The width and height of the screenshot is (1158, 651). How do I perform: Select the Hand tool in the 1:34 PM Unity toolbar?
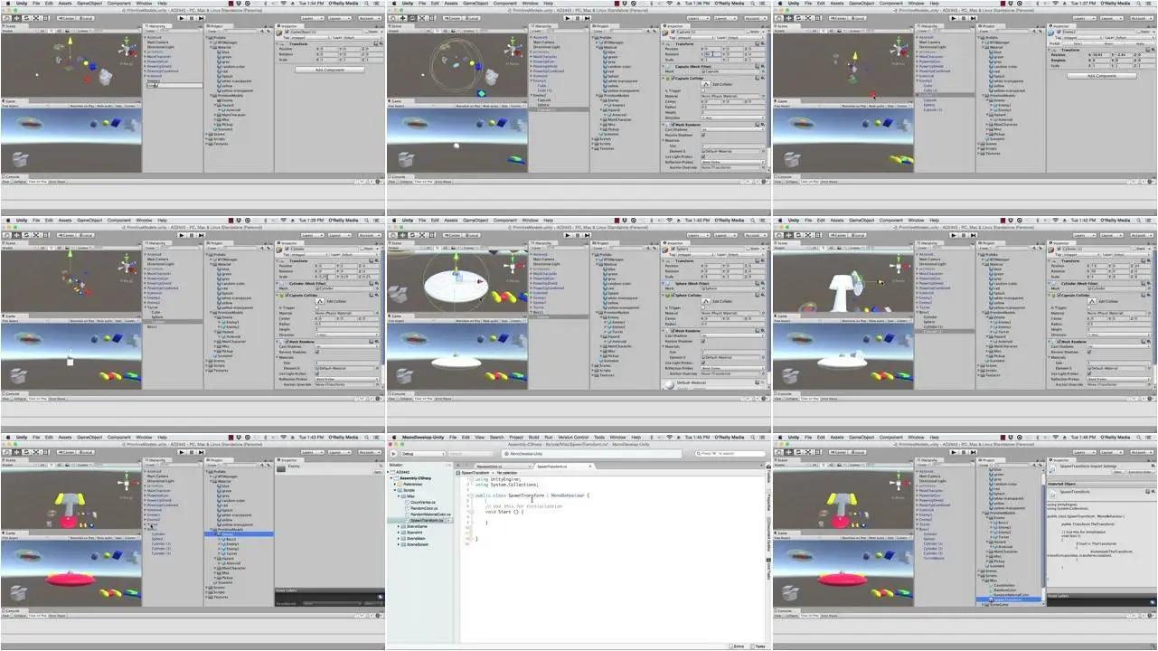[x=6, y=18]
